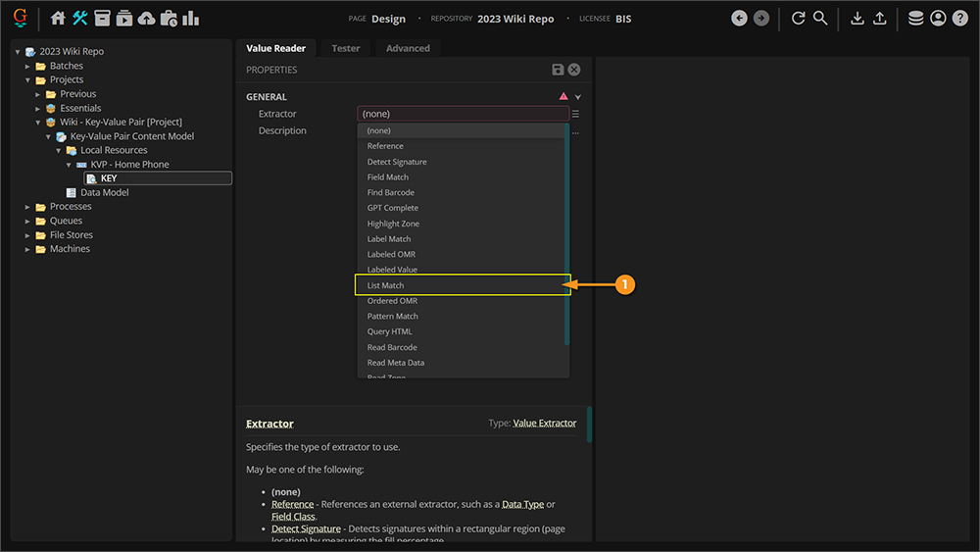Image resolution: width=980 pixels, height=552 pixels.
Task: Switch to the Tester tab
Action: (345, 48)
